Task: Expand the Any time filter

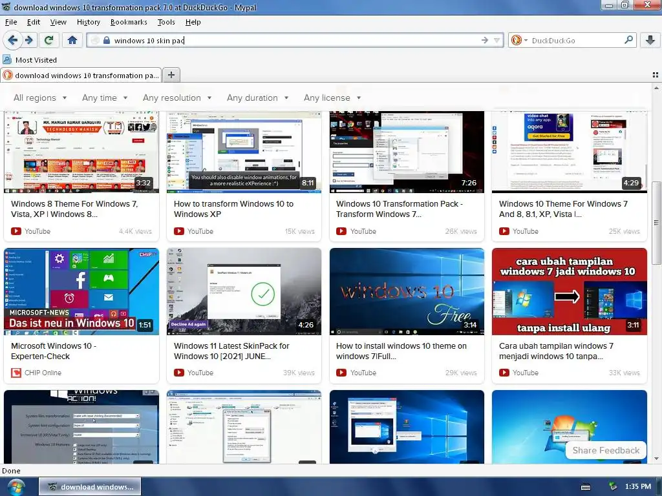Action: pyautogui.click(x=105, y=98)
